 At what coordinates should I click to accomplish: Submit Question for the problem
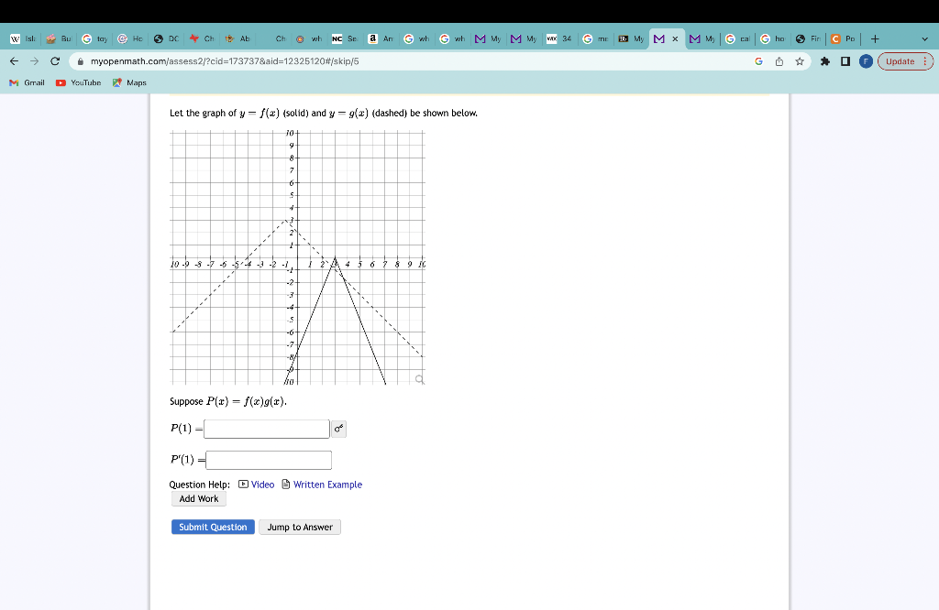point(213,527)
